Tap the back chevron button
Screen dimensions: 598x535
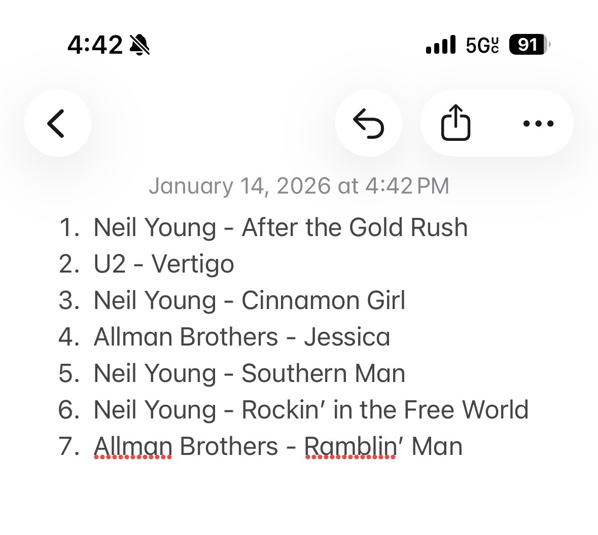[57, 123]
